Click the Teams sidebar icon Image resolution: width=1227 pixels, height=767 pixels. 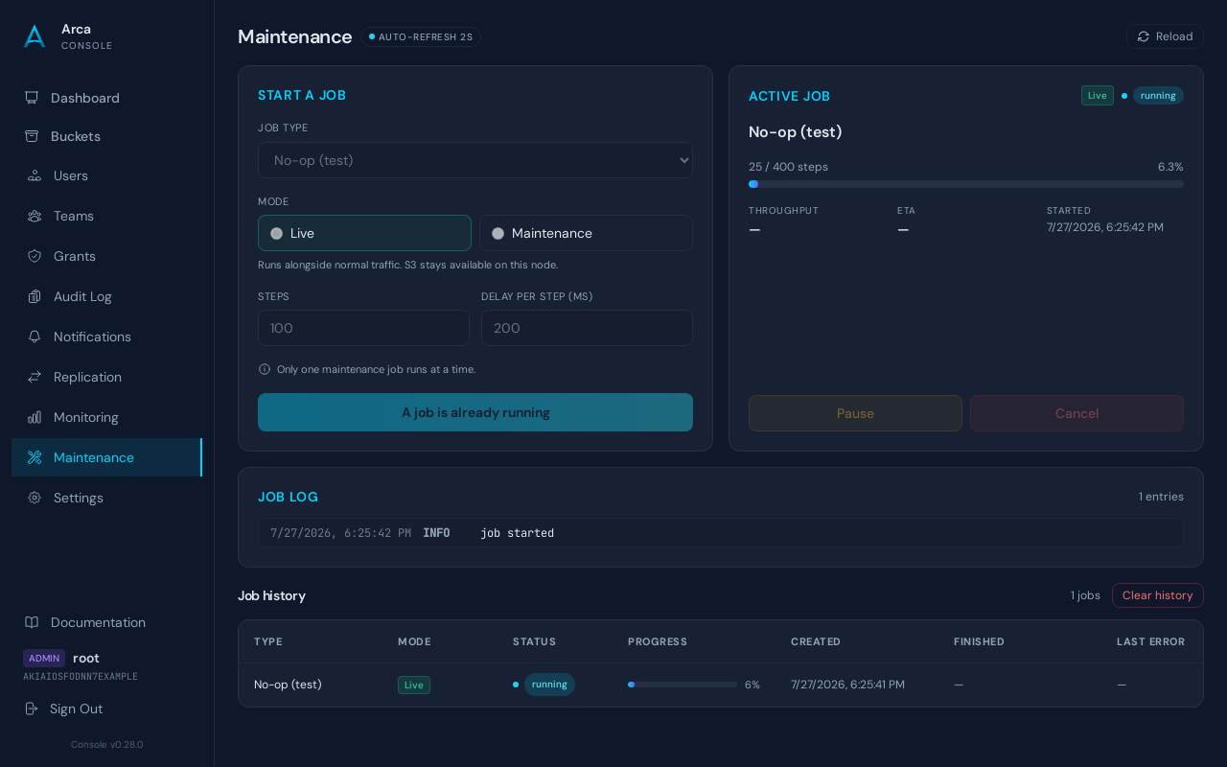[x=35, y=216]
